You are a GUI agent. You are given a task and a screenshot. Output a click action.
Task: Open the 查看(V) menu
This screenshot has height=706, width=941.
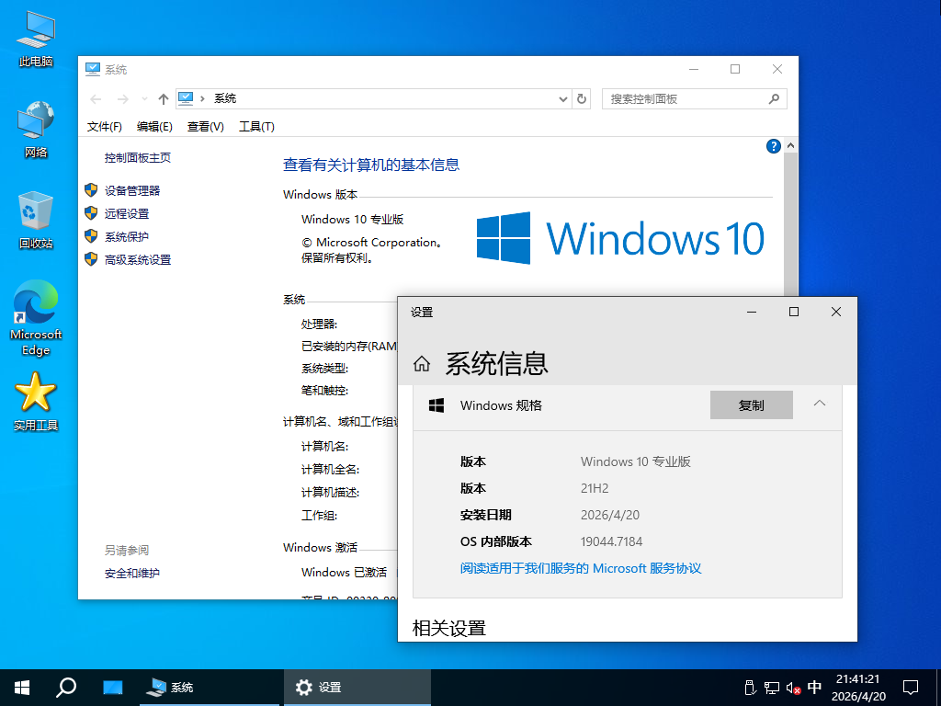[205, 127]
